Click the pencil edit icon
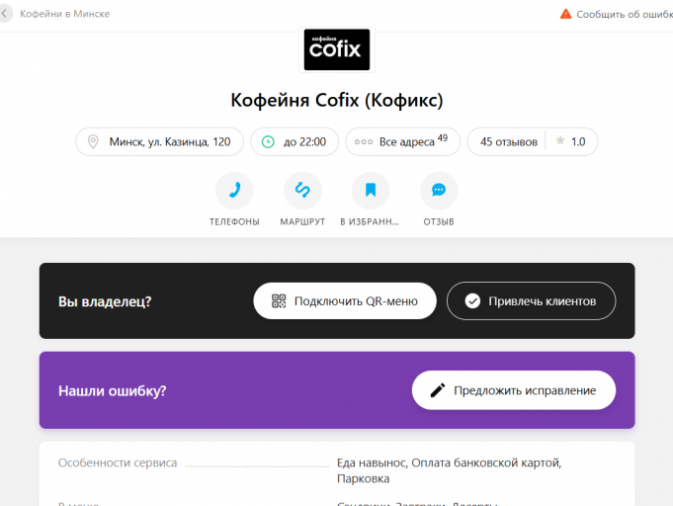Image resolution: width=673 pixels, height=506 pixels. point(438,390)
